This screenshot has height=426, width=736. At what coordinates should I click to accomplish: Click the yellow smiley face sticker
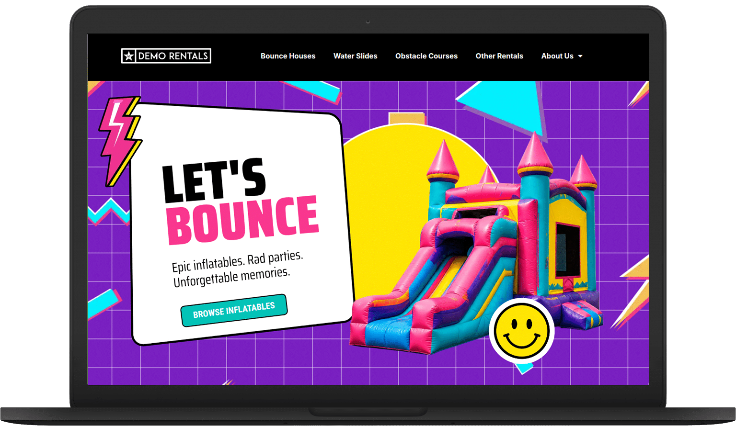click(x=522, y=331)
